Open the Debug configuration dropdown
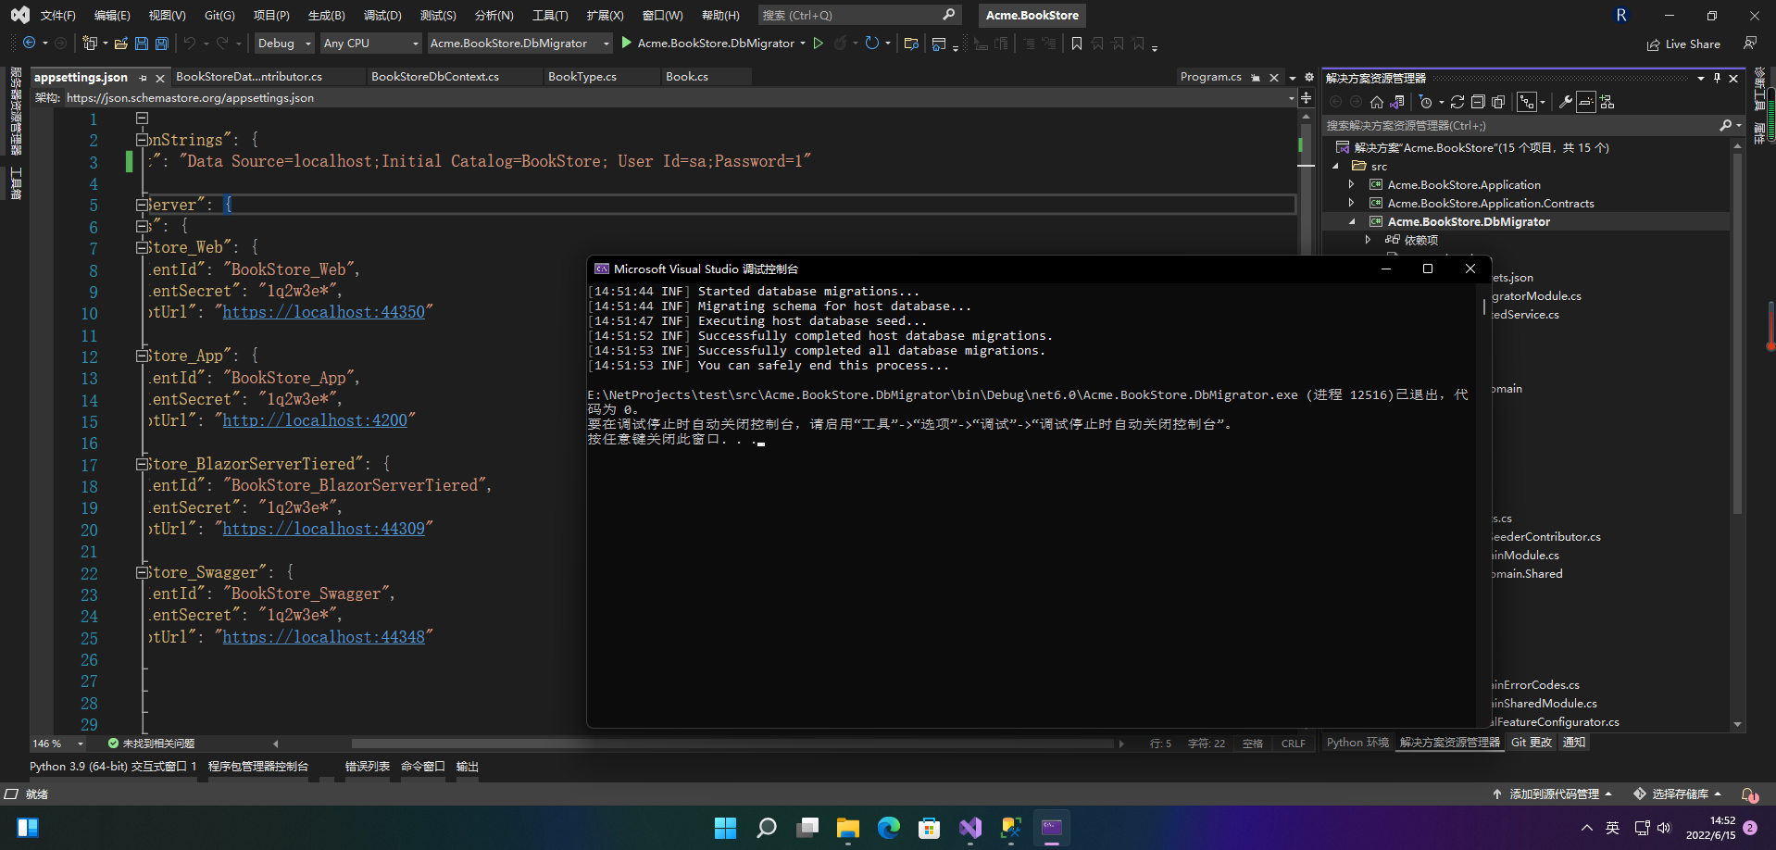The height and width of the screenshot is (850, 1776). tap(284, 44)
